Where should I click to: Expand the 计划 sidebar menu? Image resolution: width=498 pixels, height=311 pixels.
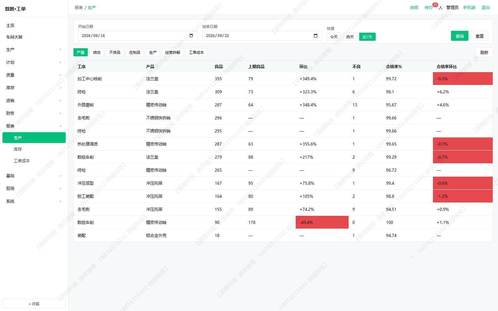click(x=34, y=62)
